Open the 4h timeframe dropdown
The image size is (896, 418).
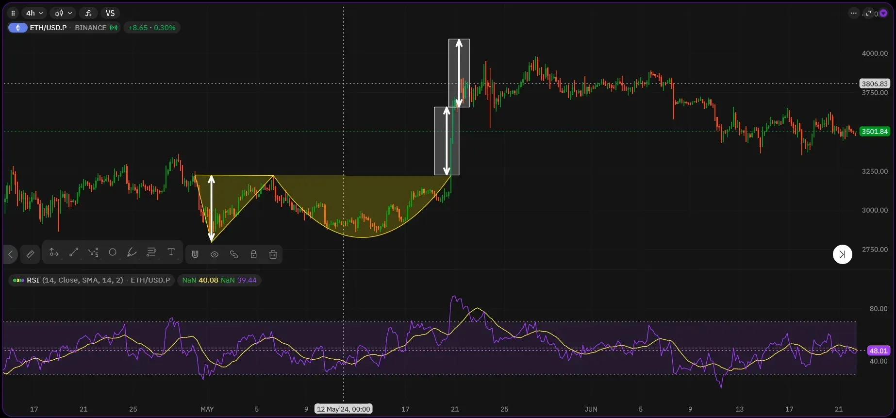[34, 13]
